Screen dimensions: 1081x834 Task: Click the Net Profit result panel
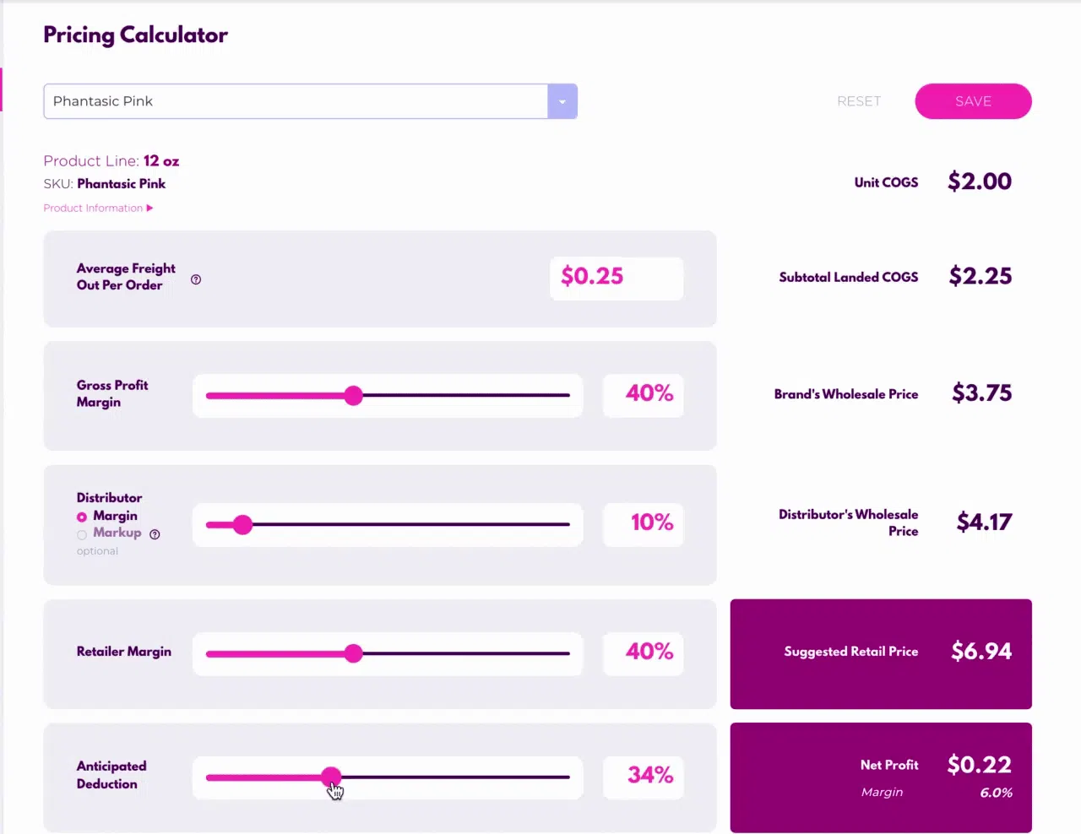point(881,777)
